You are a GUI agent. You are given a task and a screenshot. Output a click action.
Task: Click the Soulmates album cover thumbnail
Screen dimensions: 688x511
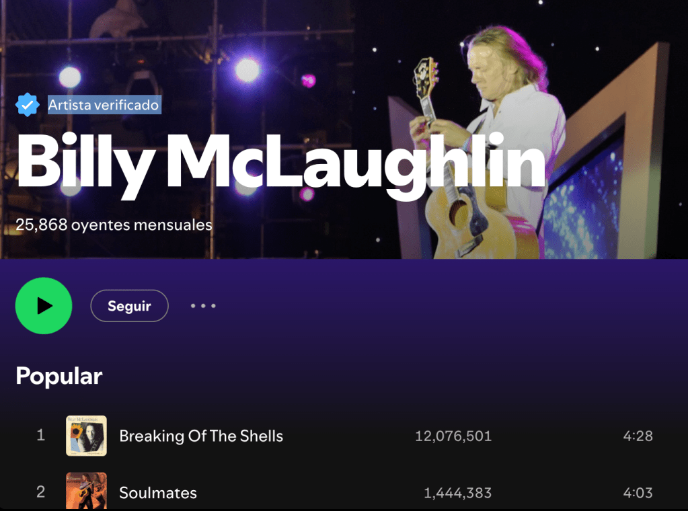pyautogui.click(x=86, y=491)
